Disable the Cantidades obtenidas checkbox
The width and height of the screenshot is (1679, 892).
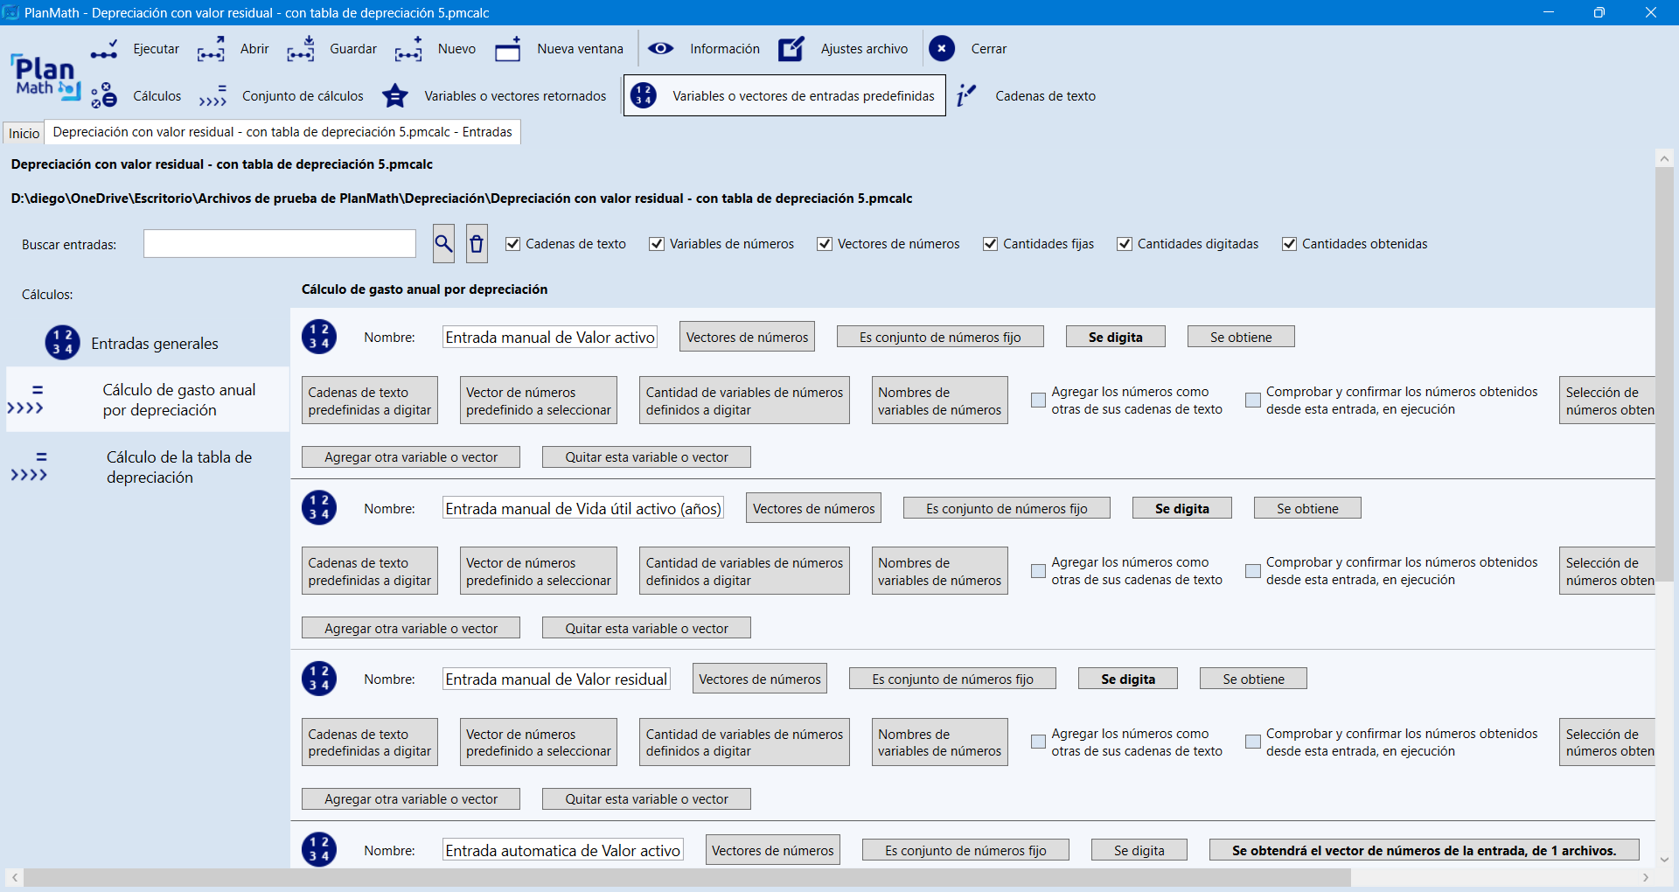click(1289, 244)
